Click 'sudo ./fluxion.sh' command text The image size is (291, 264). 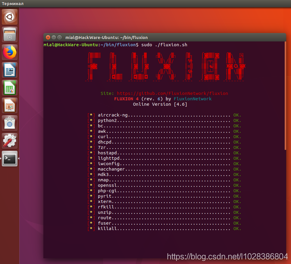click(164, 45)
